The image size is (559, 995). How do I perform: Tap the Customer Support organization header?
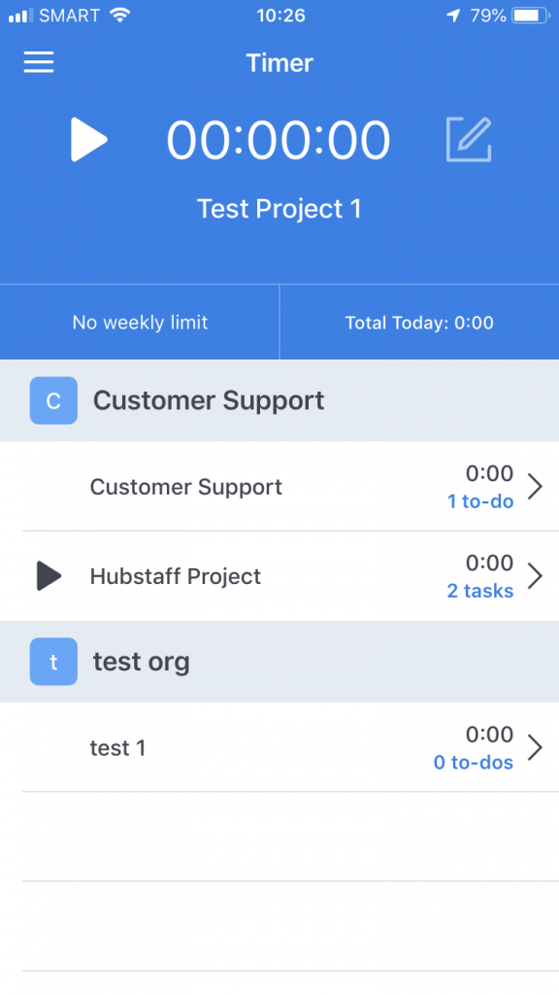[x=279, y=400]
